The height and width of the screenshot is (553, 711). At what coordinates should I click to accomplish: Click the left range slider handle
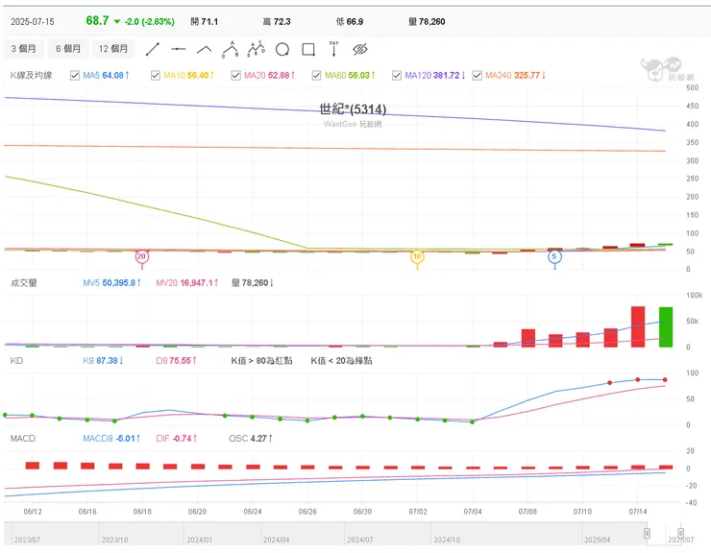coord(648,533)
